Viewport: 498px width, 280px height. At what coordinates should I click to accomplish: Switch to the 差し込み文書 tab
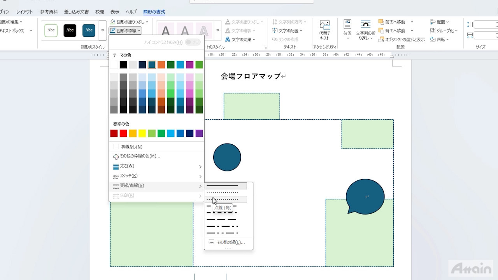(x=76, y=12)
